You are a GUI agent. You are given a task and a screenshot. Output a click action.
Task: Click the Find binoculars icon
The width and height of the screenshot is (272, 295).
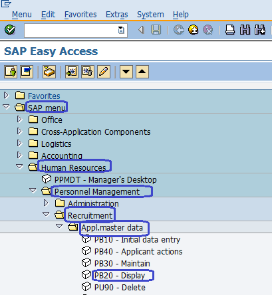tap(245, 30)
